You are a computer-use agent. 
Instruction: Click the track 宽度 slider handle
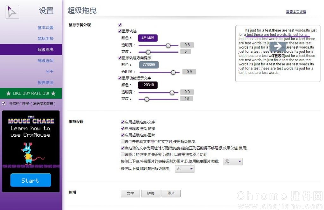pyautogui.click(x=148, y=52)
